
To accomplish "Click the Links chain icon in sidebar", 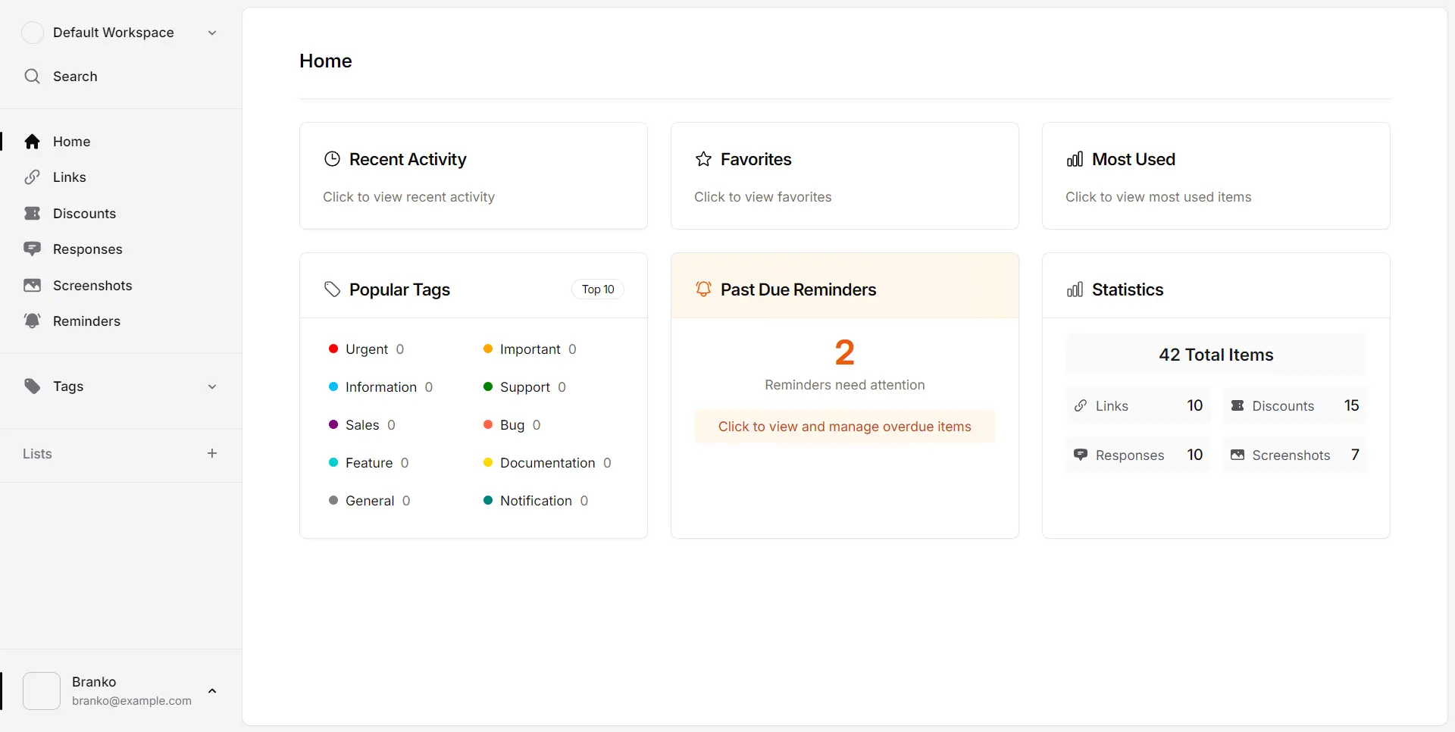I will 32,177.
